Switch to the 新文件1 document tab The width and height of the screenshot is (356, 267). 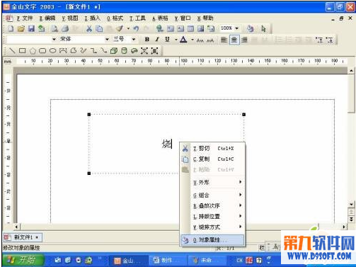pos(23,237)
